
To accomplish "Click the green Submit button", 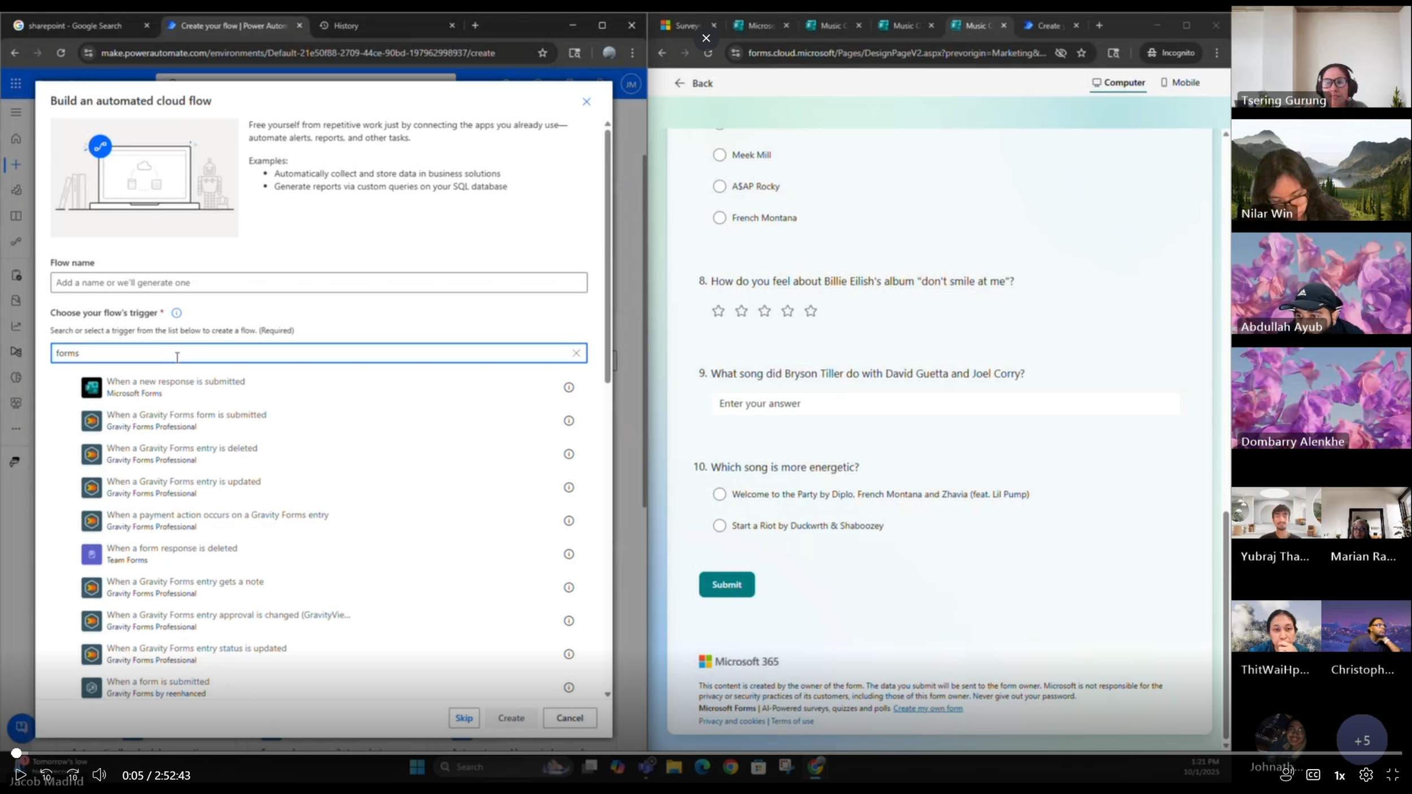I will coord(726,584).
